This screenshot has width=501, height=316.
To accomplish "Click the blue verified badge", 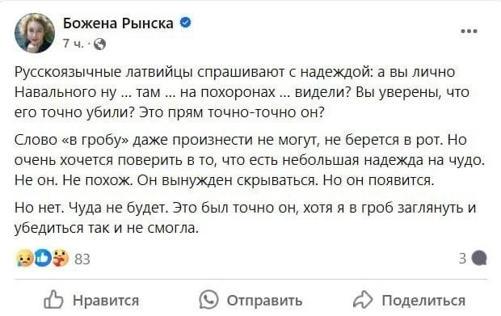I will tap(186, 23).
